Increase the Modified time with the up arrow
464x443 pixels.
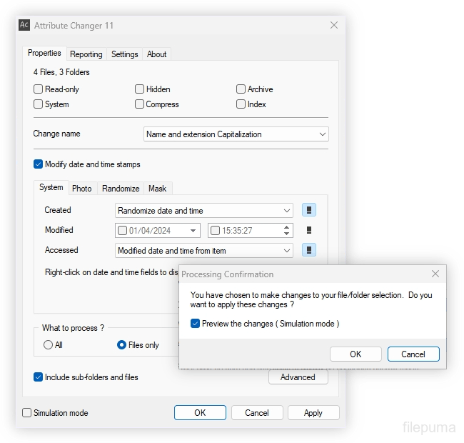tap(287, 227)
